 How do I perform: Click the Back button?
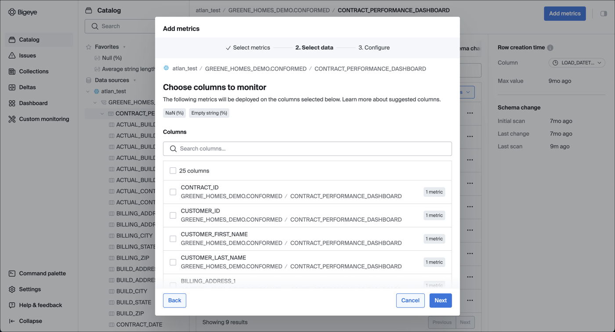(x=174, y=300)
